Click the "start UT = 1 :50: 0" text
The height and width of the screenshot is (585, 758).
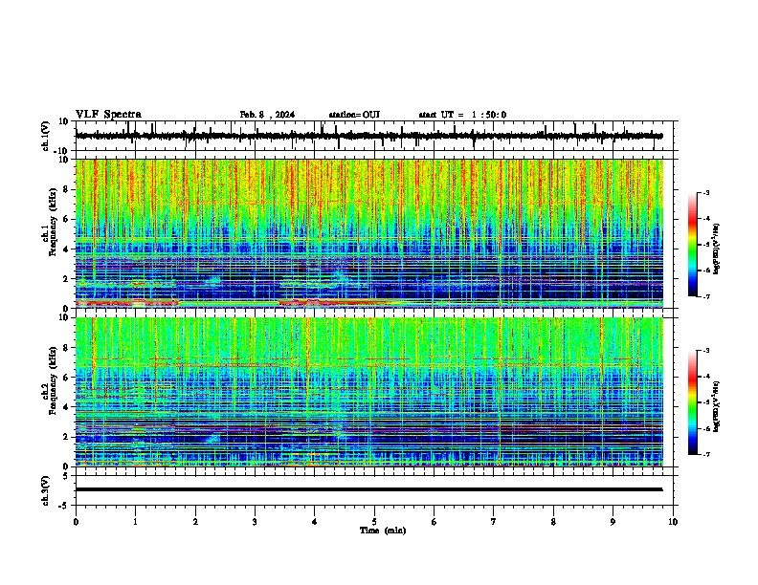(462, 115)
